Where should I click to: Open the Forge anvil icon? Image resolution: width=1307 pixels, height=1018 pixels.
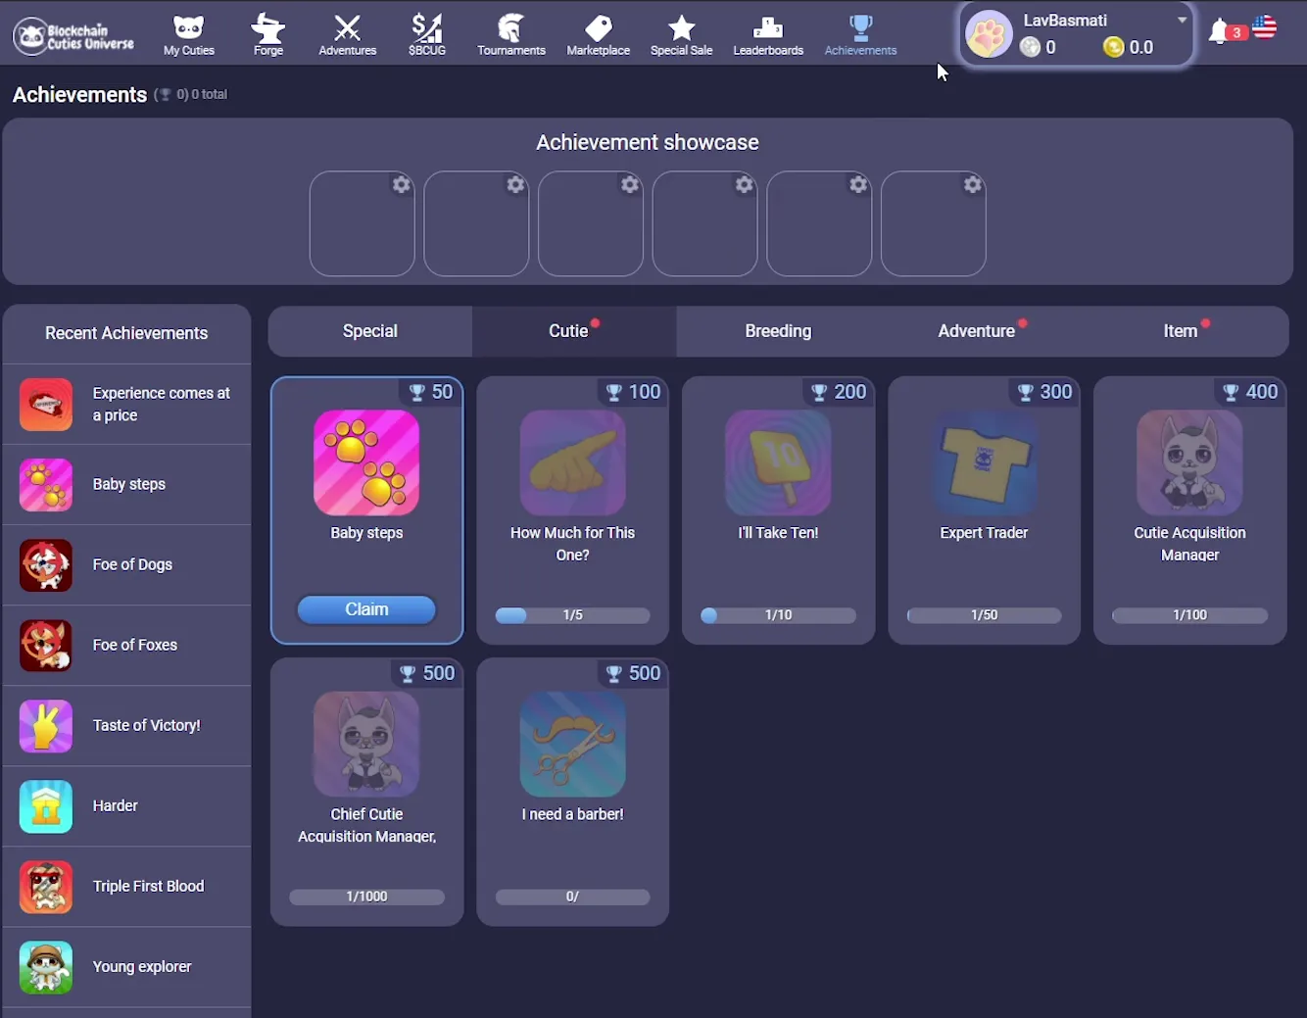pyautogui.click(x=267, y=35)
